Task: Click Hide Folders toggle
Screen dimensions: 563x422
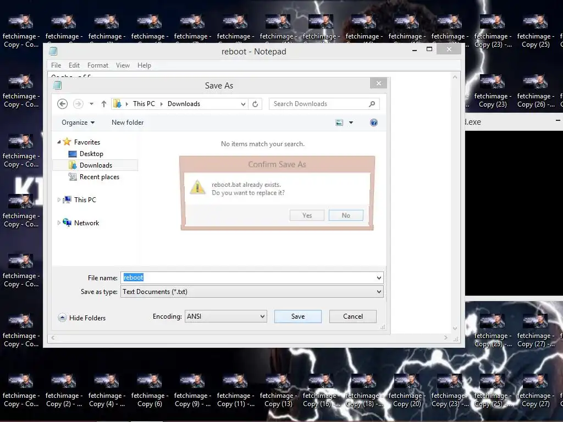Action: point(82,318)
